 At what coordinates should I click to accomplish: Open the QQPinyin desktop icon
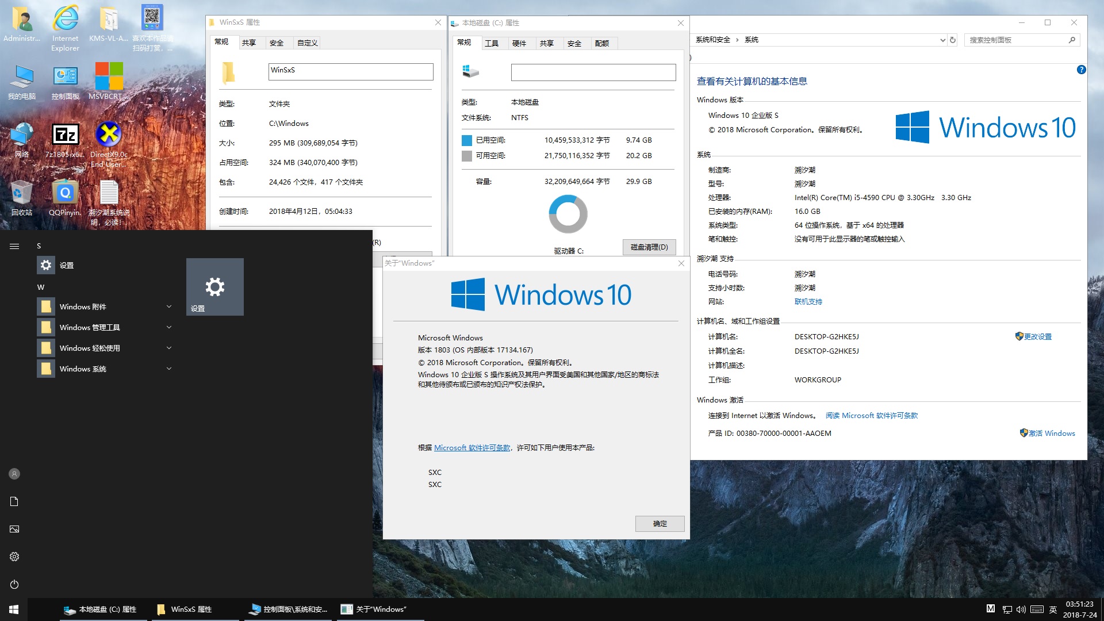click(66, 194)
